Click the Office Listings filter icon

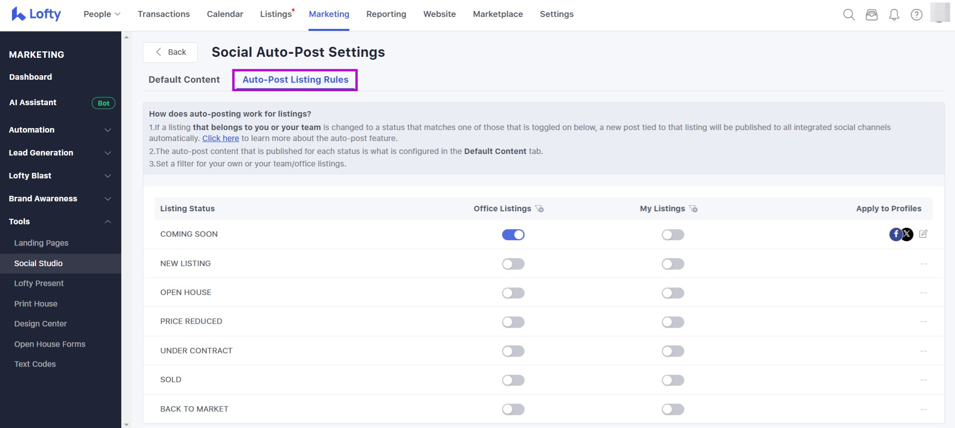click(540, 209)
